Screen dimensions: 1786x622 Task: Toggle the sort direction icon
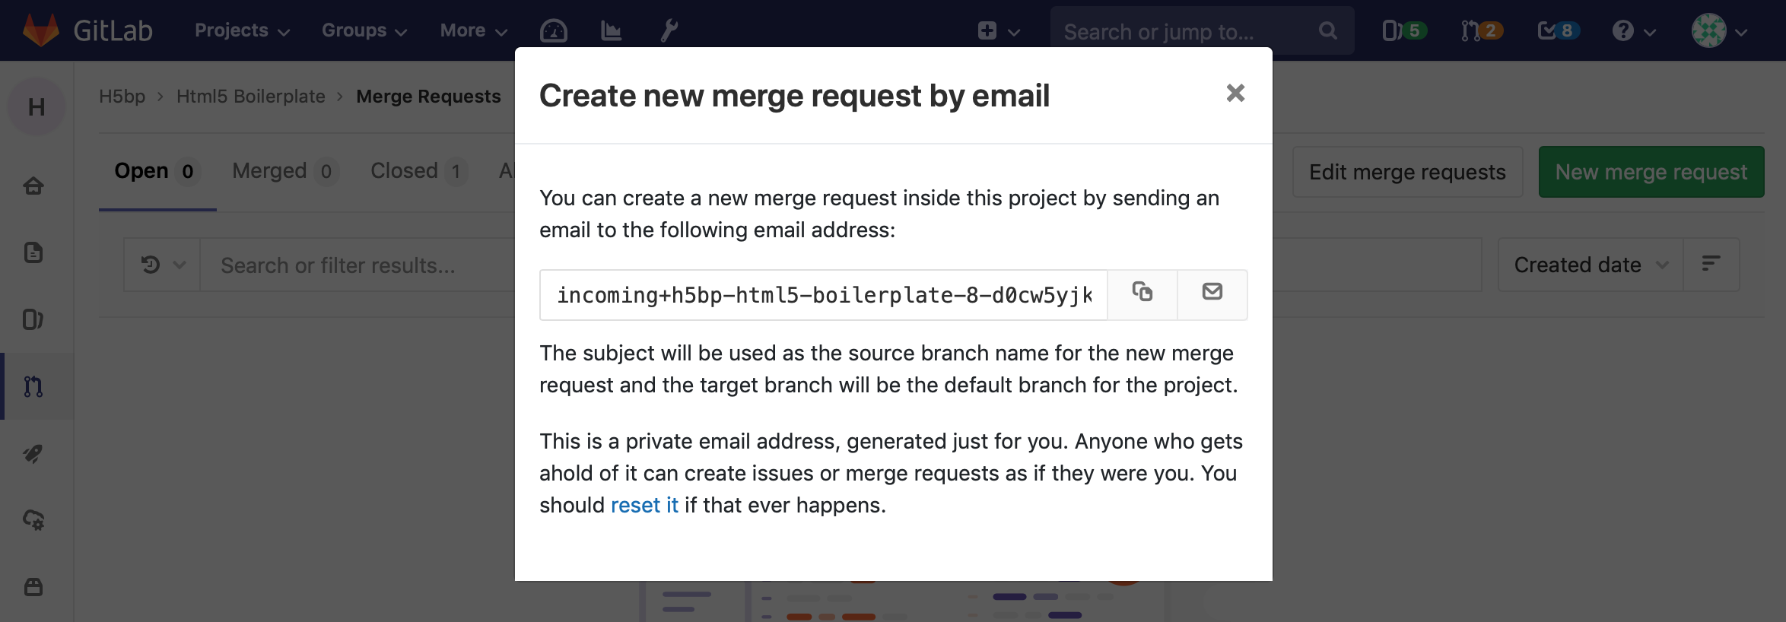pyautogui.click(x=1711, y=265)
